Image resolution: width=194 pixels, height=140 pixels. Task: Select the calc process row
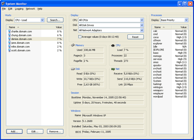170,31
